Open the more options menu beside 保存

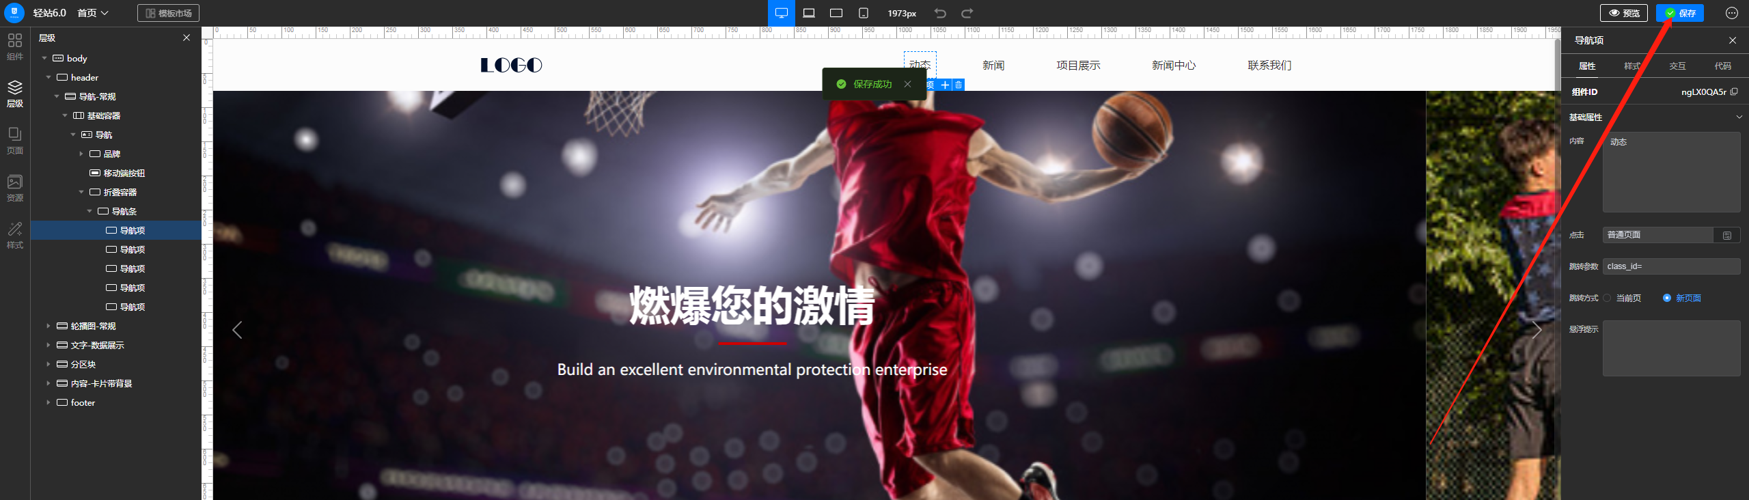tap(1732, 13)
